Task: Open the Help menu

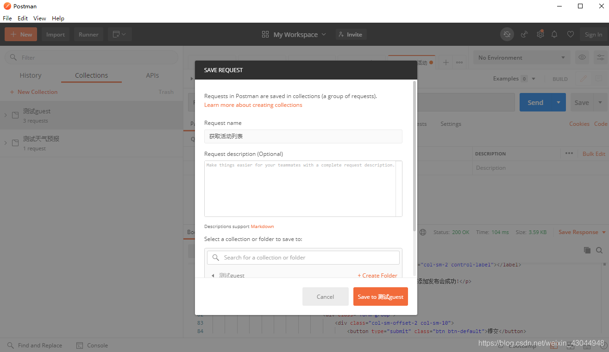Action: (58, 18)
